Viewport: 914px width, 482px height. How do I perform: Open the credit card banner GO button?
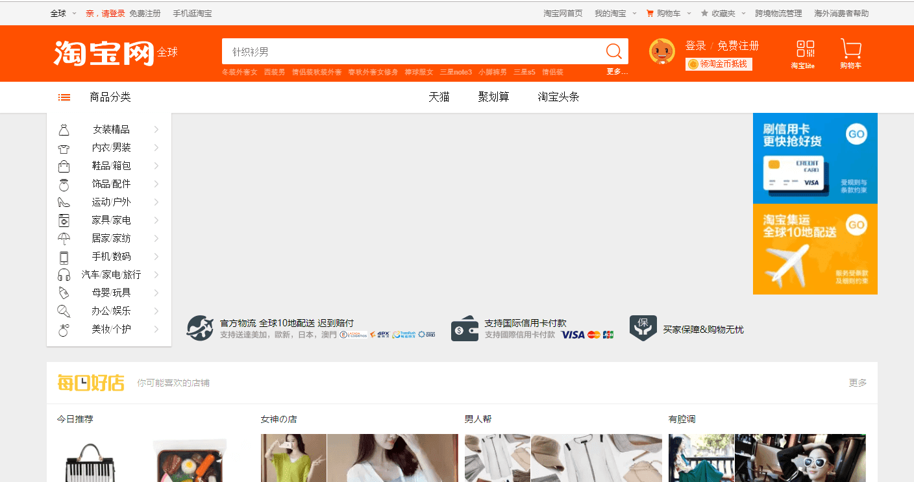857,134
